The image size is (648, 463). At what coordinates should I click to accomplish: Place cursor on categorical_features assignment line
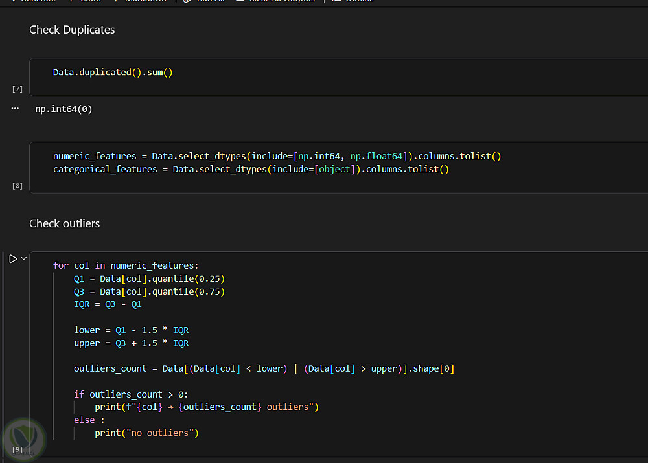pos(251,169)
